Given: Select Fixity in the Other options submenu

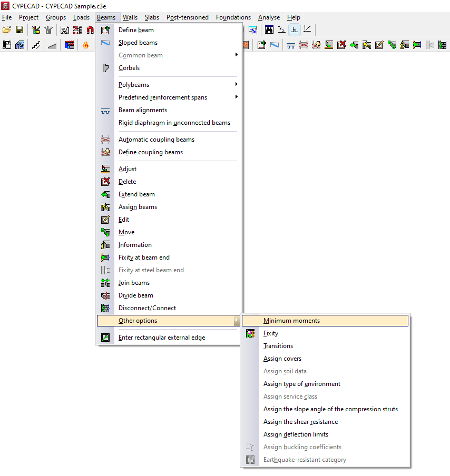Looking at the screenshot, I should pyautogui.click(x=325, y=333).
